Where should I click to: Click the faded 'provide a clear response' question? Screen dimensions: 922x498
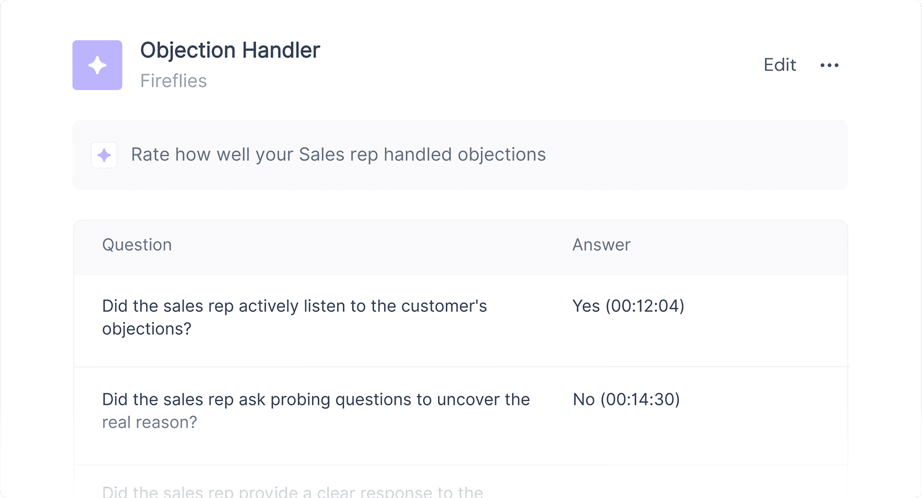tap(292, 491)
